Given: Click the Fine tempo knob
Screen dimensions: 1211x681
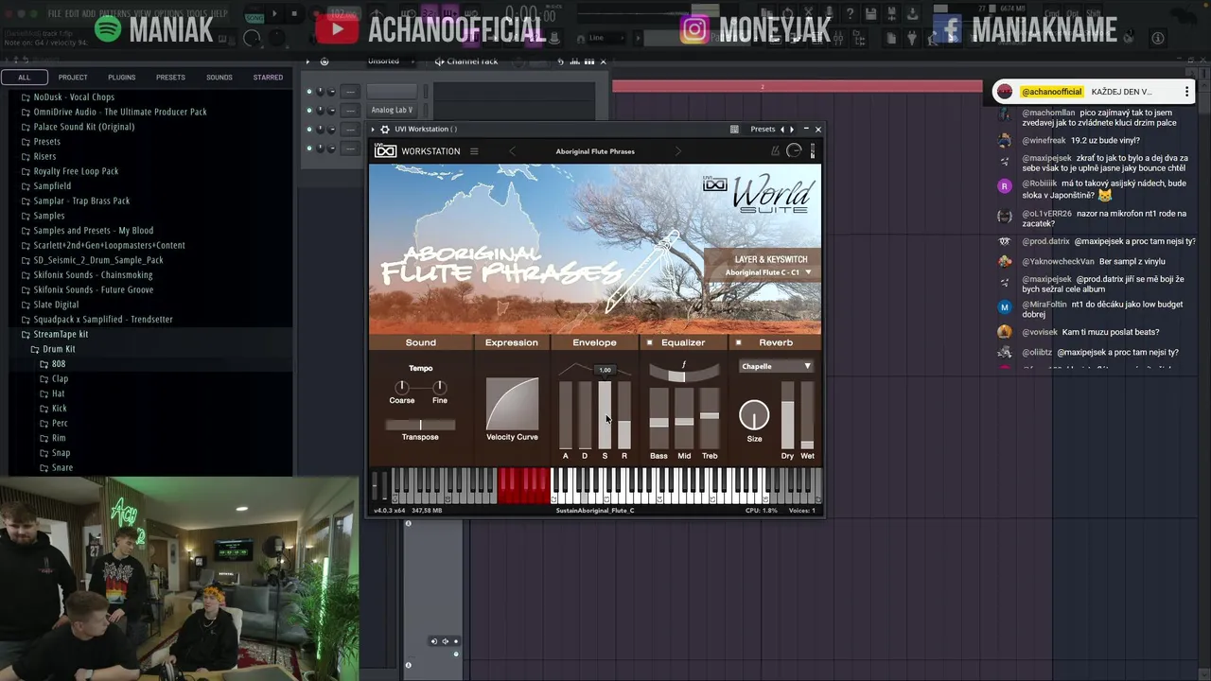Looking at the screenshot, I should pyautogui.click(x=439, y=387).
